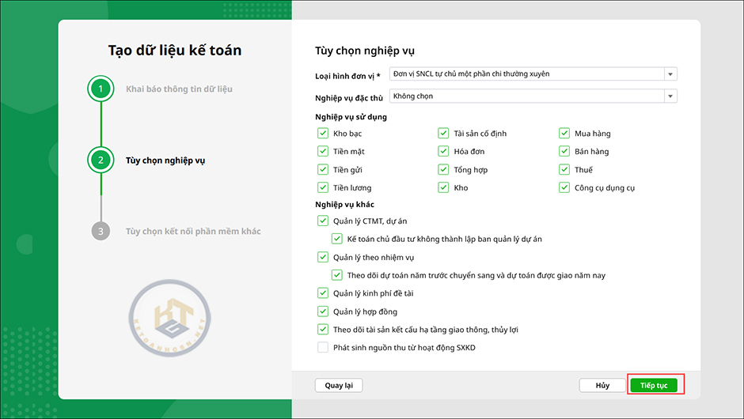Uncheck the Kho bạc checkbox

[323, 134]
